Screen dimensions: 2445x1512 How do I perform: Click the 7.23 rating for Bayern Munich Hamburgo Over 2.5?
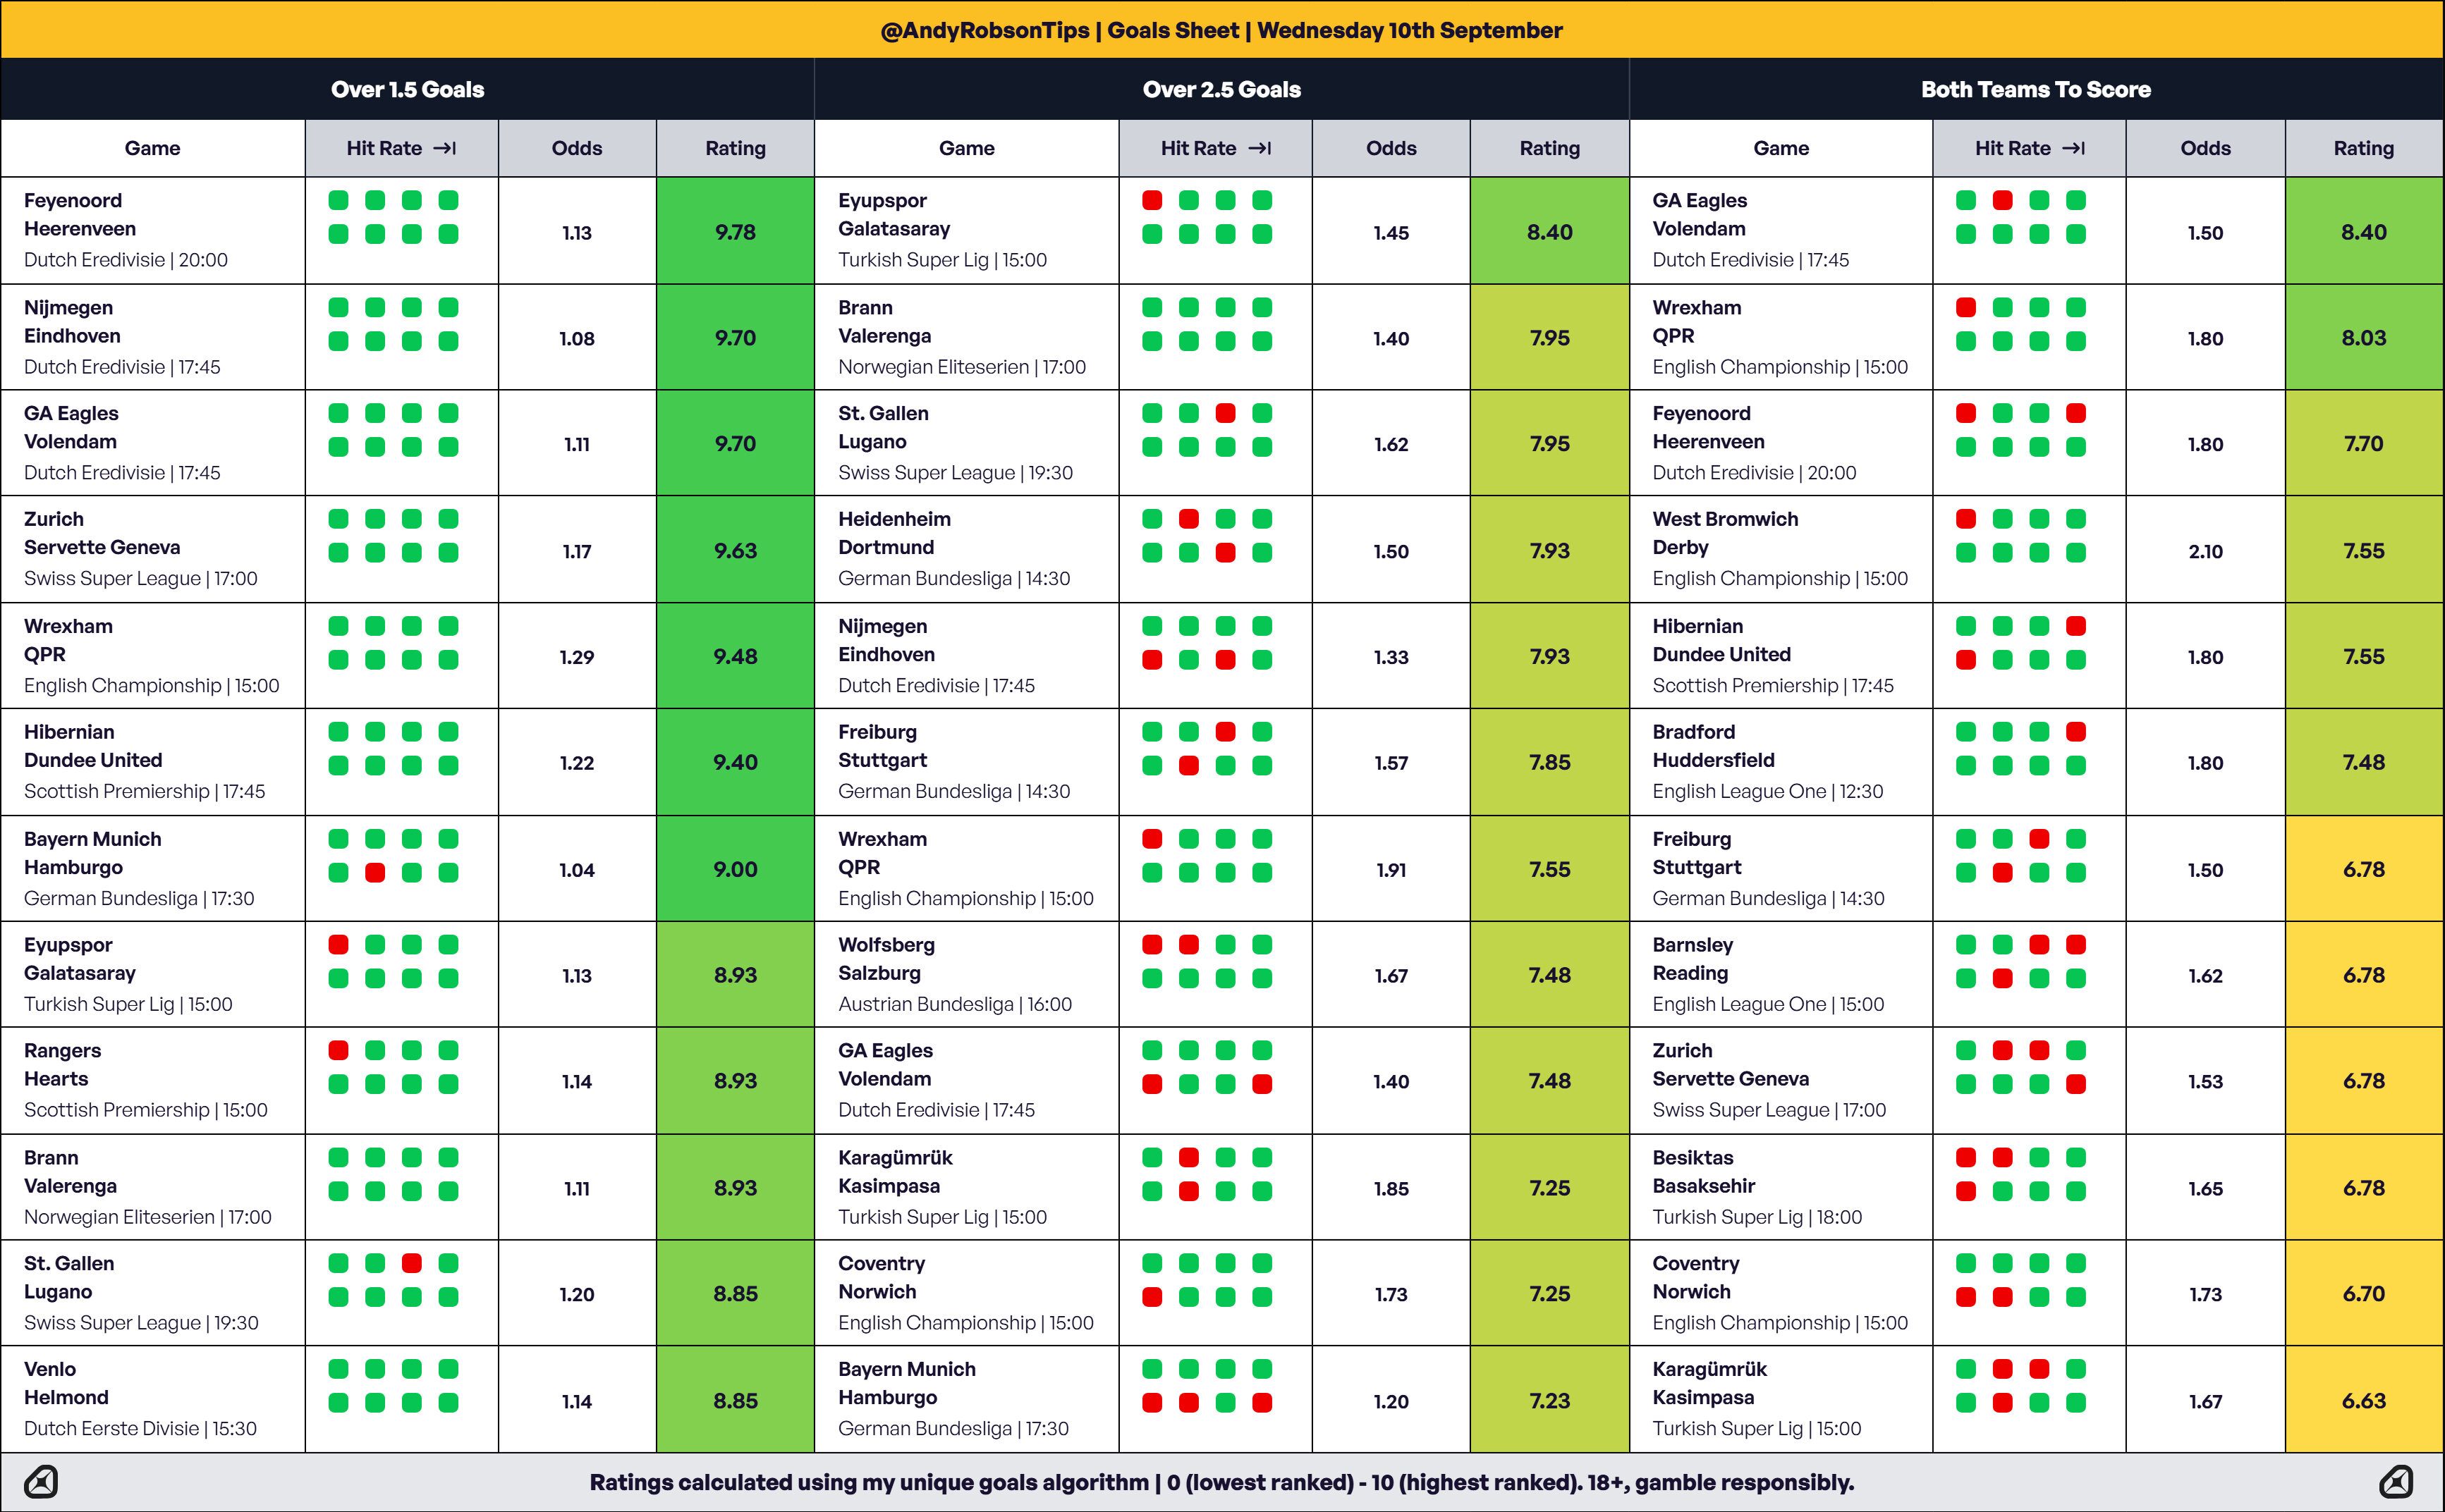1549,1400
